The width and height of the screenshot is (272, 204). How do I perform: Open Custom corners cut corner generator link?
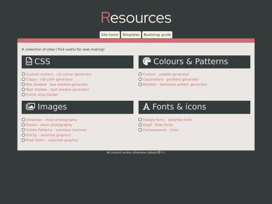coord(59,74)
